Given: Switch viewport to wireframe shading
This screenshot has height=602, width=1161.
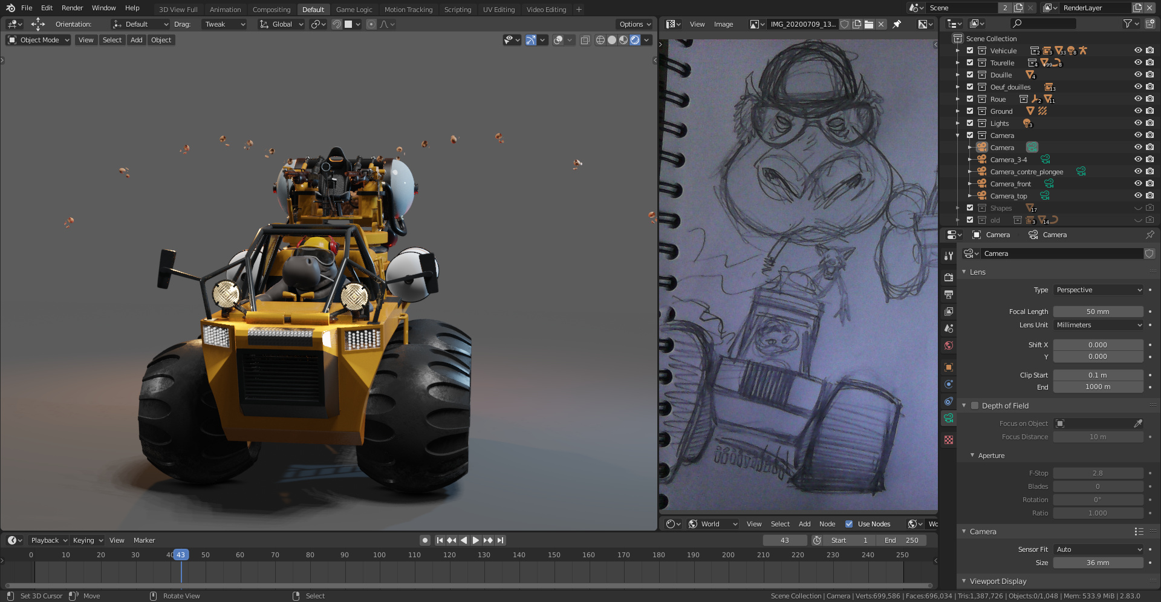Looking at the screenshot, I should click(600, 40).
